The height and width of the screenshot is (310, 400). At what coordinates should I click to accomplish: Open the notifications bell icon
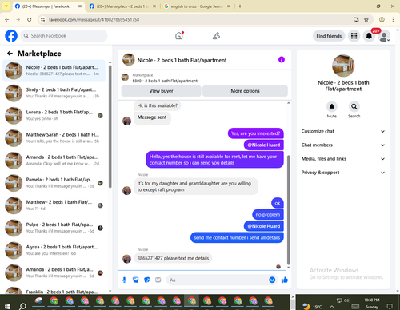(369, 36)
